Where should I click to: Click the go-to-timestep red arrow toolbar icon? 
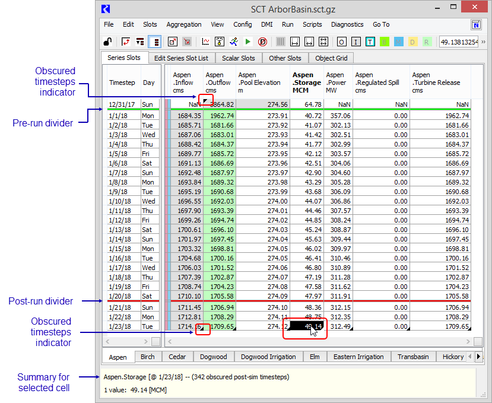click(127, 42)
